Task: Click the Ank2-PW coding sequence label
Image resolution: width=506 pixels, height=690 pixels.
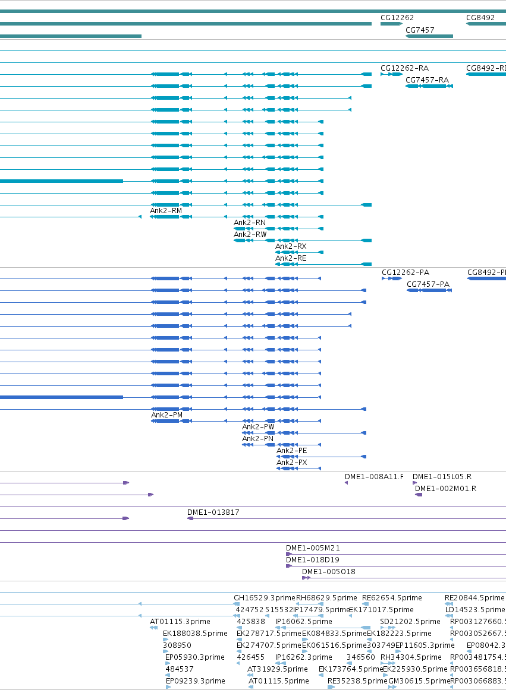Action: 258,427
